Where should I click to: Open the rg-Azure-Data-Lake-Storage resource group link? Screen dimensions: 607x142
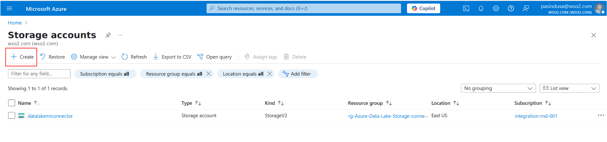coord(388,116)
